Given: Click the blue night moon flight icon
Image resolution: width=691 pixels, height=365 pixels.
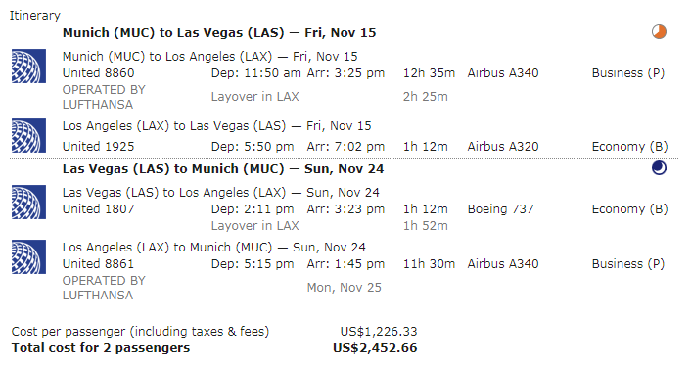Looking at the screenshot, I should (659, 168).
